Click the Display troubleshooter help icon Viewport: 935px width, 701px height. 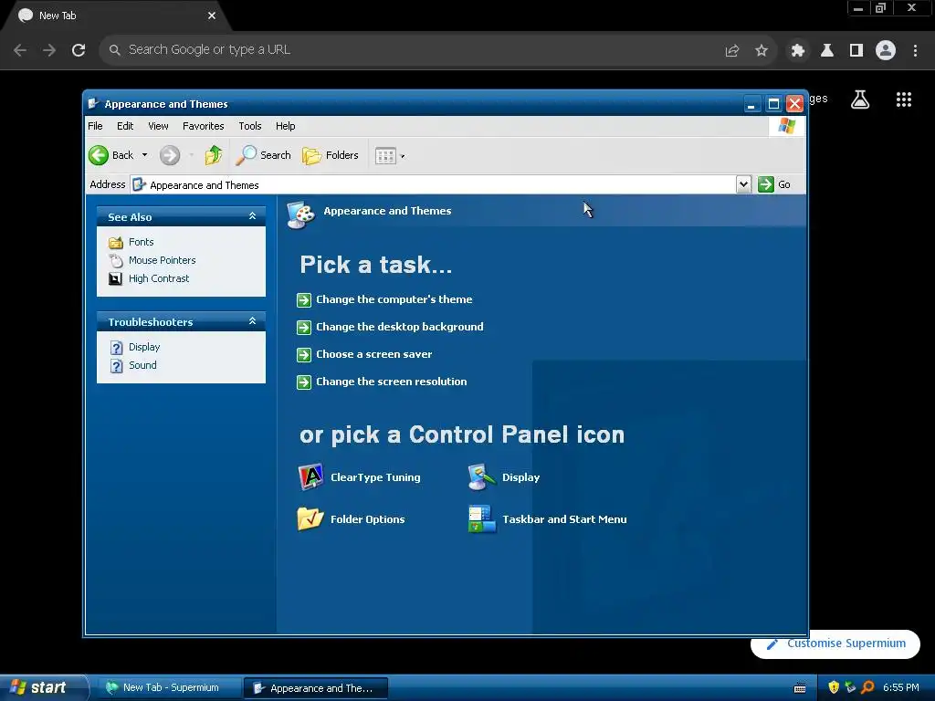pos(116,347)
